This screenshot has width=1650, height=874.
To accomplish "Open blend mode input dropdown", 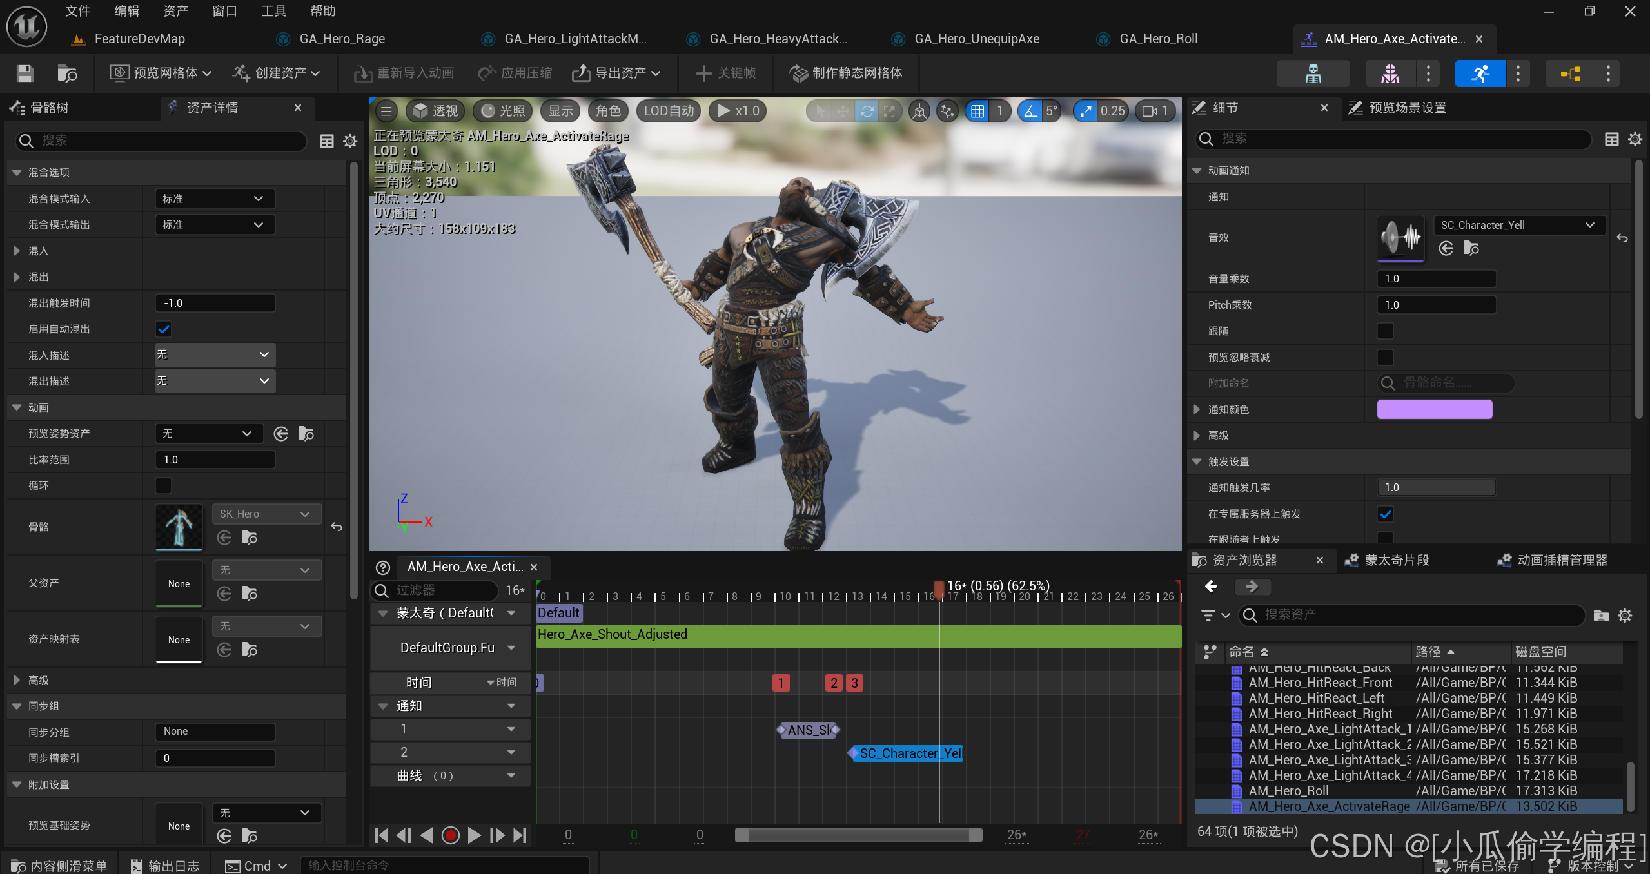I will click(x=215, y=199).
